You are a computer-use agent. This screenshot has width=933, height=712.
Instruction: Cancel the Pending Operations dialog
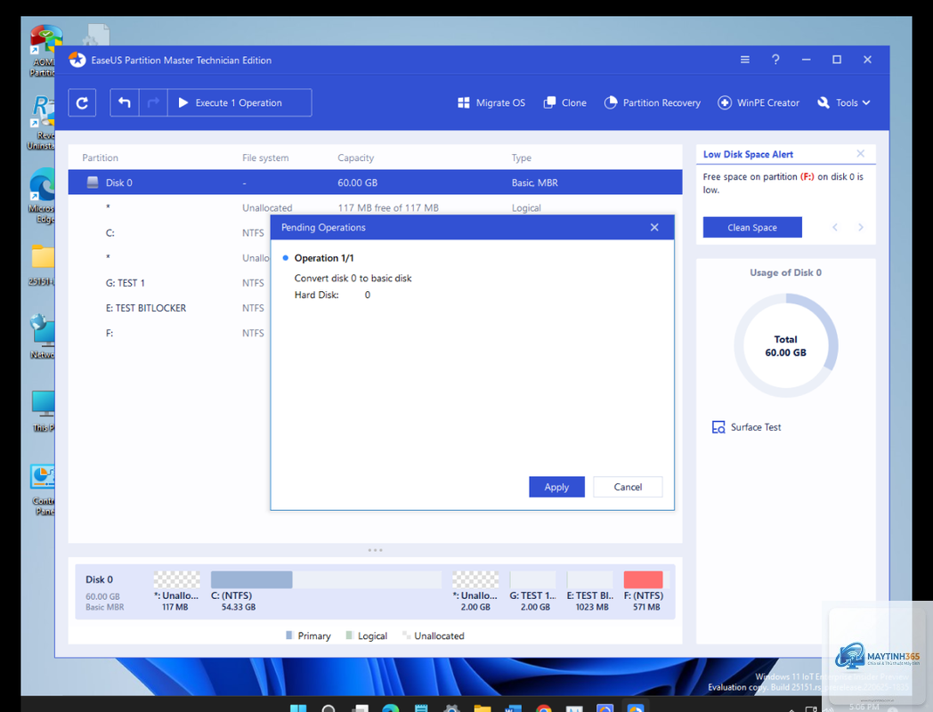628,487
